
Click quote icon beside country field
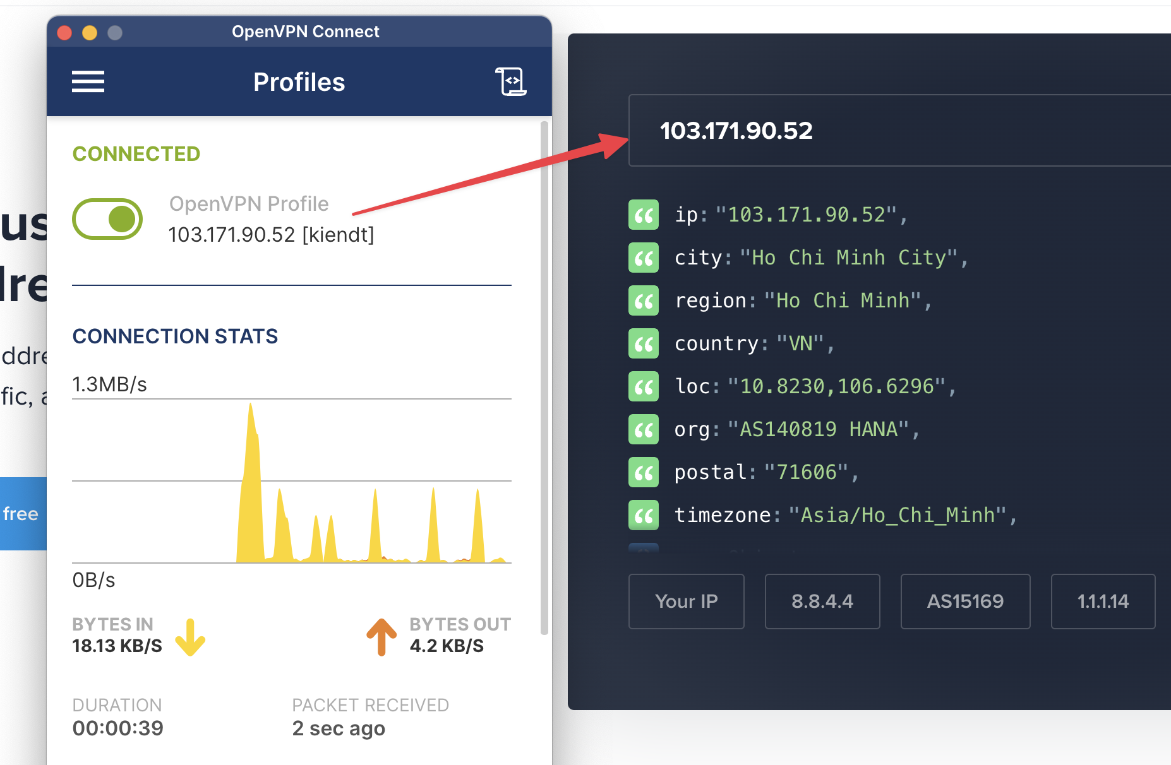point(644,343)
